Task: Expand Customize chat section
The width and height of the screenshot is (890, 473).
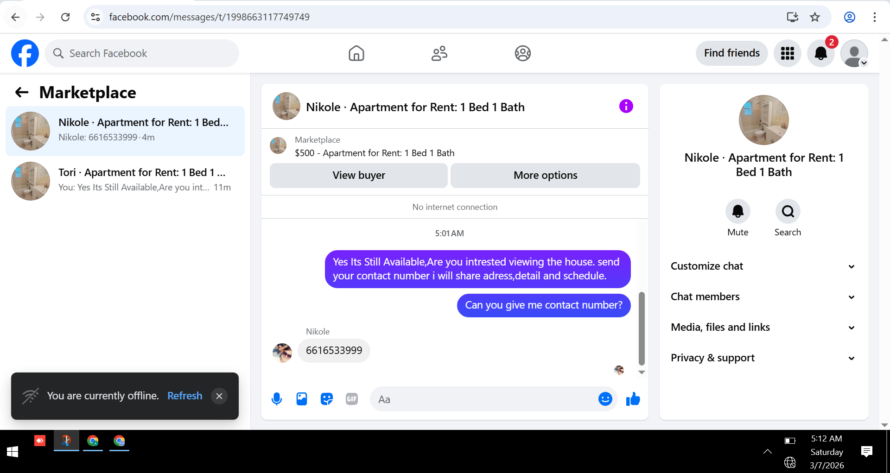Action: pos(763,266)
